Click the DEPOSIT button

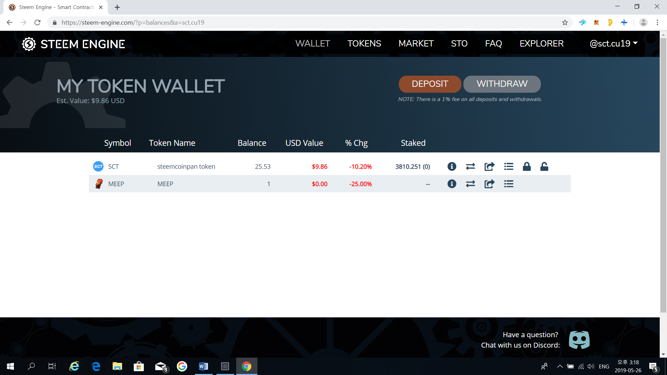point(430,84)
